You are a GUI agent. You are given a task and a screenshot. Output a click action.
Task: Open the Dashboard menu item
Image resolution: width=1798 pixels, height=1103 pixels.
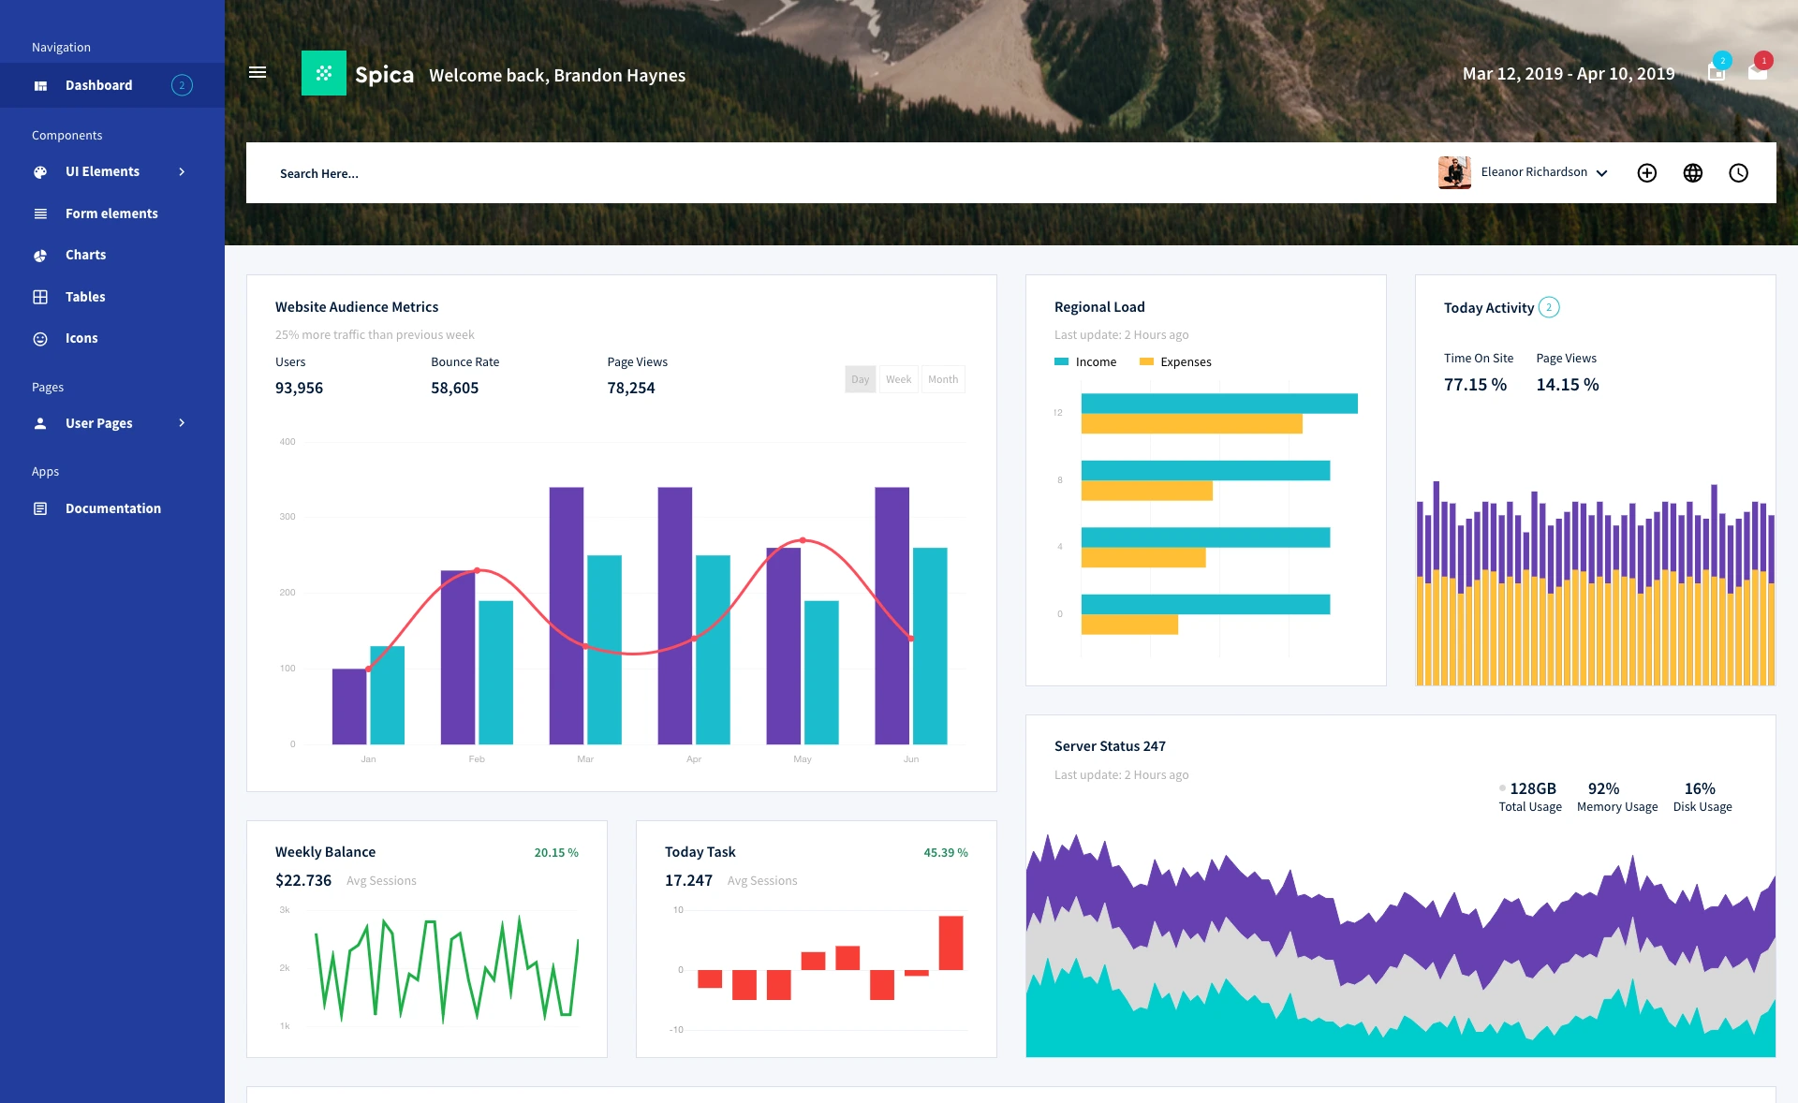tap(98, 84)
